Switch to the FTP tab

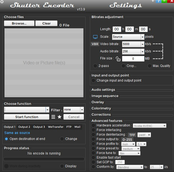click(x=69, y=127)
